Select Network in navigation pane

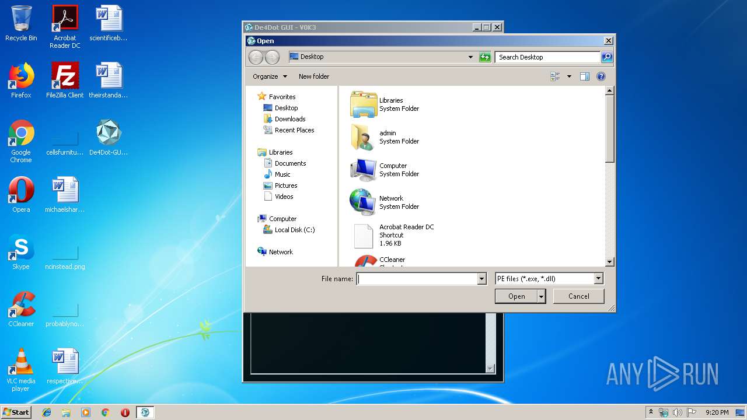point(275,252)
